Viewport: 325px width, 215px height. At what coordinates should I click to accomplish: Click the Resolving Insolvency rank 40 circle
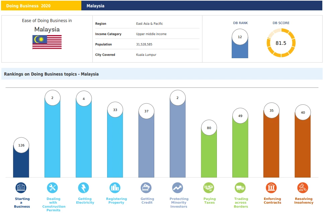tap(303, 112)
